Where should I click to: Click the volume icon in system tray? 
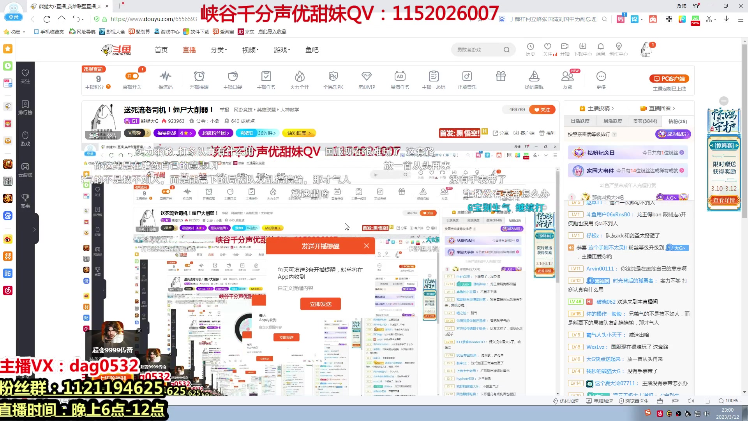coord(707,414)
